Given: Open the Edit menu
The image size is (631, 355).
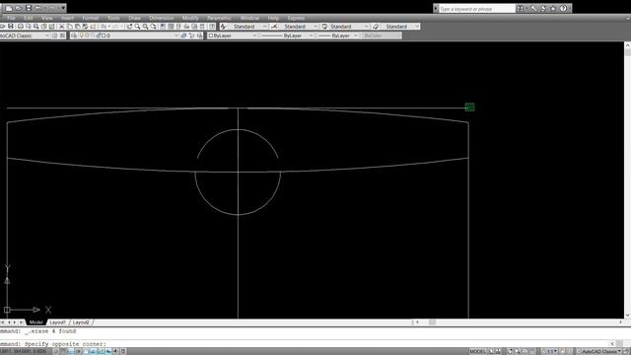Looking at the screenshot, I should click(29, 18).
